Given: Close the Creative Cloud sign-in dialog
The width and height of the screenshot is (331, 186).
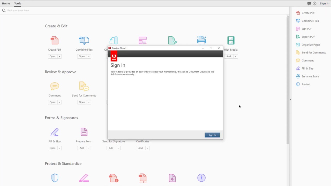Looking at the screenshot, I should click(219, 48).
